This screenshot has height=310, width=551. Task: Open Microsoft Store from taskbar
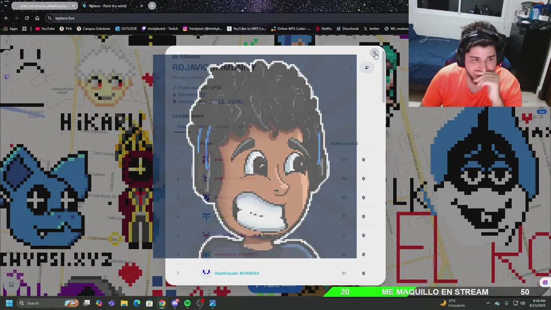tap(149, 303)
